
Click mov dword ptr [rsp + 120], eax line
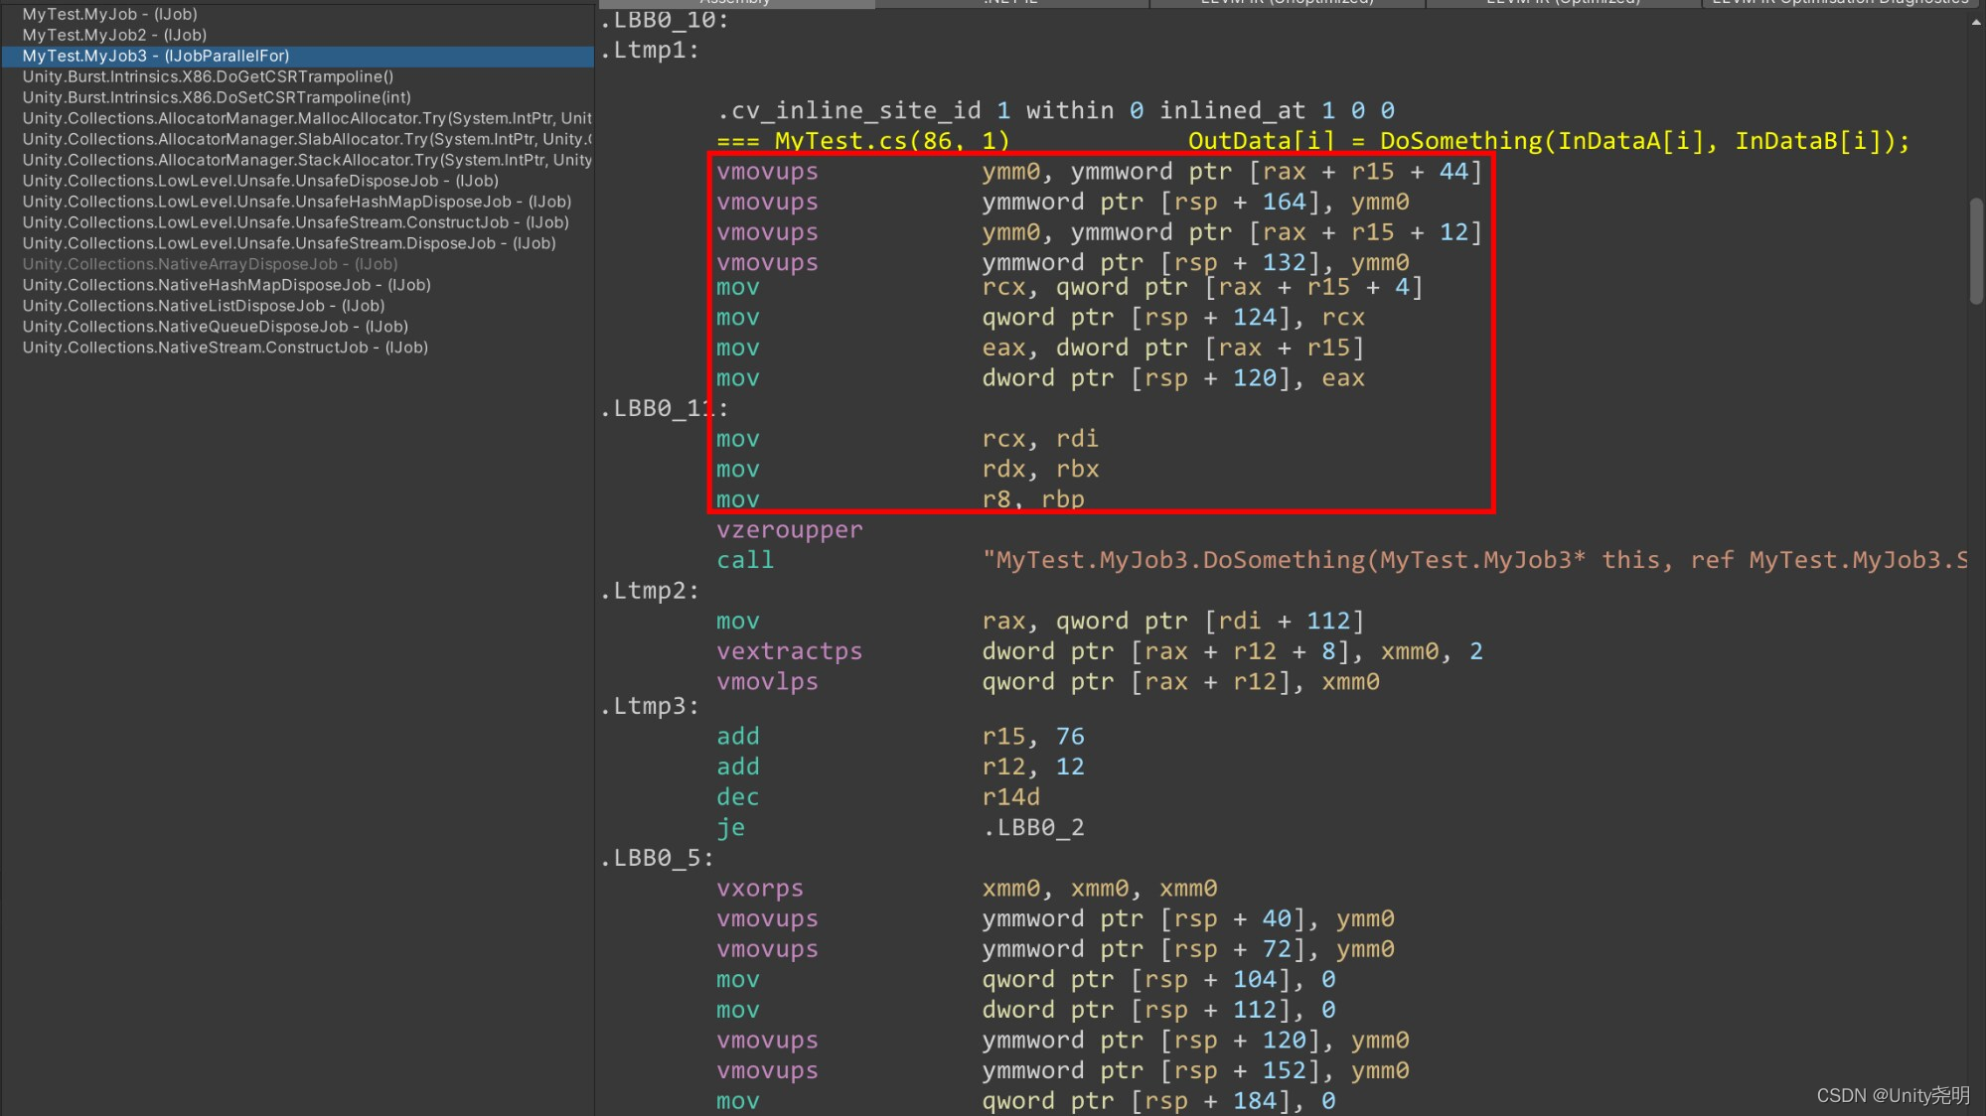point(1040,378)
